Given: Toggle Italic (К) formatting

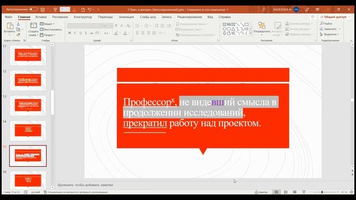Looking at the screenshot, I should point(75,33).
